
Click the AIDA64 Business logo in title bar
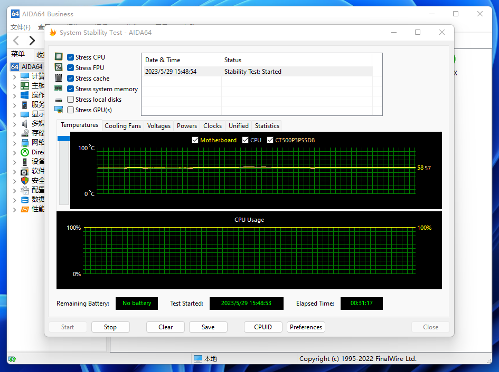[15, 14]
